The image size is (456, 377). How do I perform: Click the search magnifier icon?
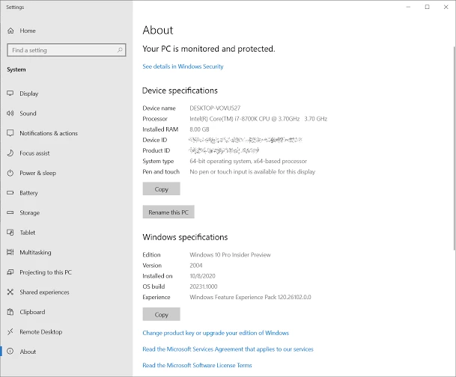tap(120, 50)
